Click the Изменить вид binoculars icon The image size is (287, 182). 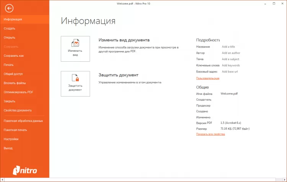point(75,43)
